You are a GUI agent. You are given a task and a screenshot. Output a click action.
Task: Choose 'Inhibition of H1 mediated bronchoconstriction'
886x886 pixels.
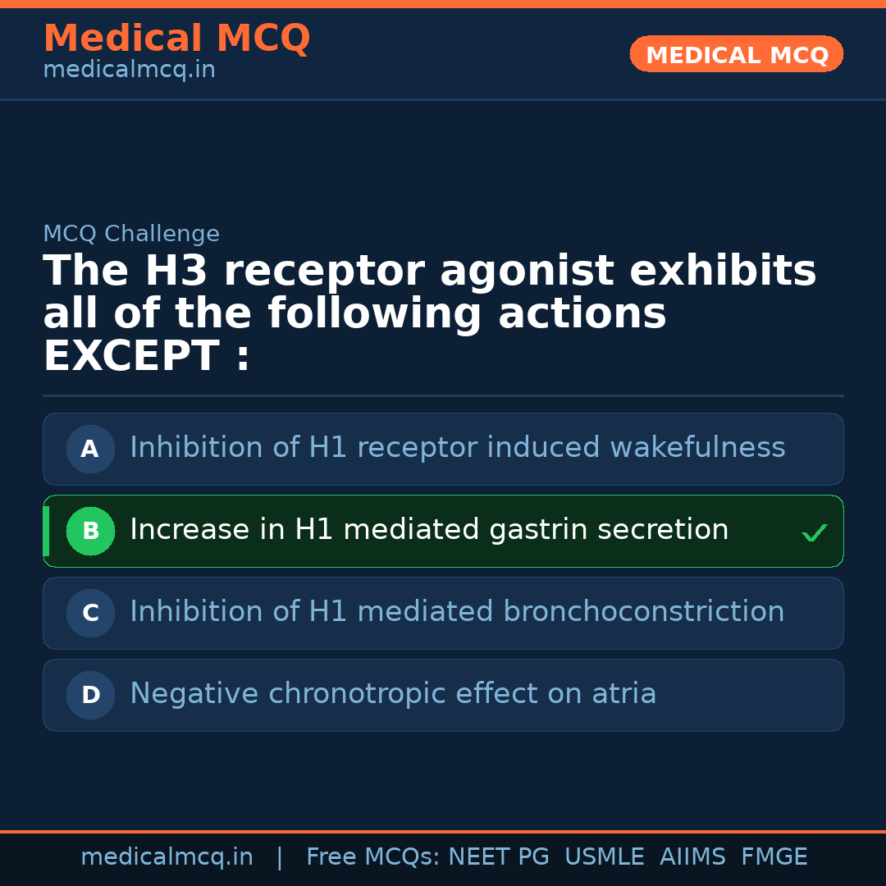click(457, 612)
